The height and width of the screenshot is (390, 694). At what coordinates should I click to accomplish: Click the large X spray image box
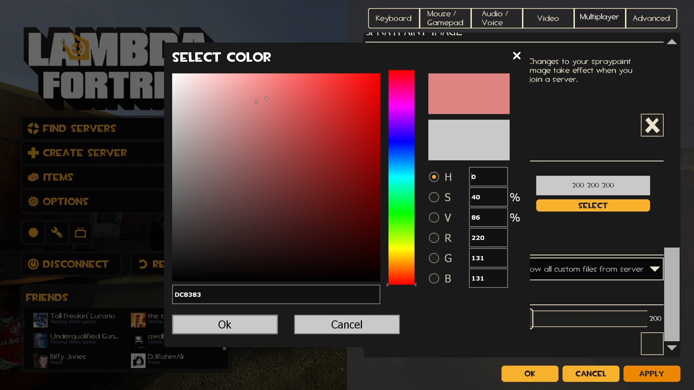pyautogui.click(x=652, y=125)
